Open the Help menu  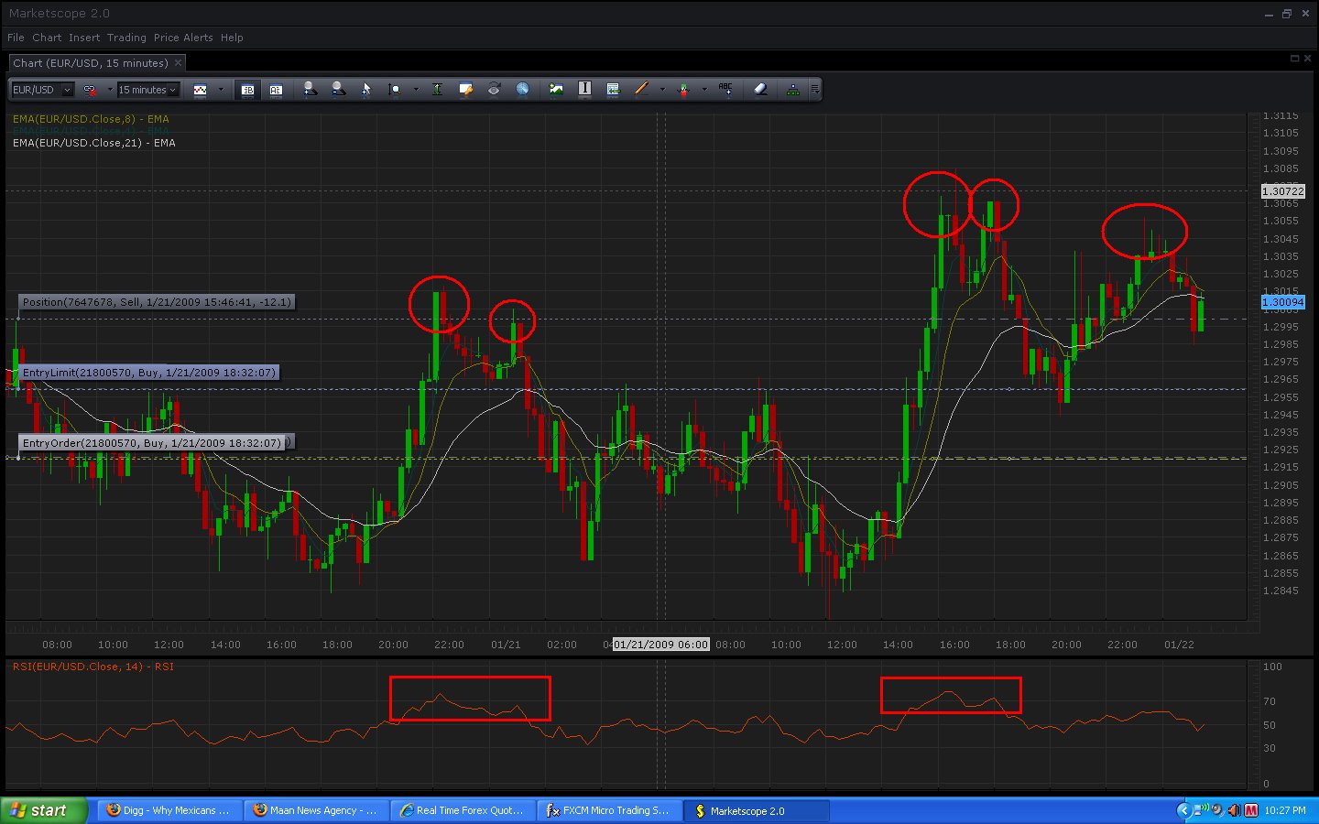click(232, 38)
